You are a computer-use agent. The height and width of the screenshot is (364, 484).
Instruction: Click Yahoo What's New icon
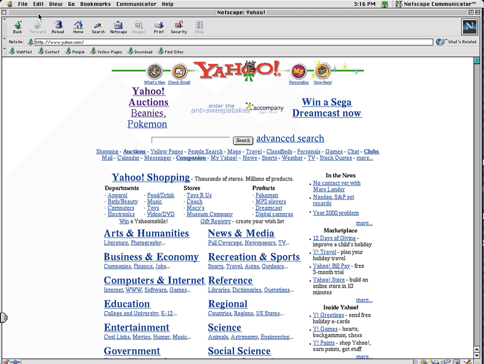(x=154, y=72)
